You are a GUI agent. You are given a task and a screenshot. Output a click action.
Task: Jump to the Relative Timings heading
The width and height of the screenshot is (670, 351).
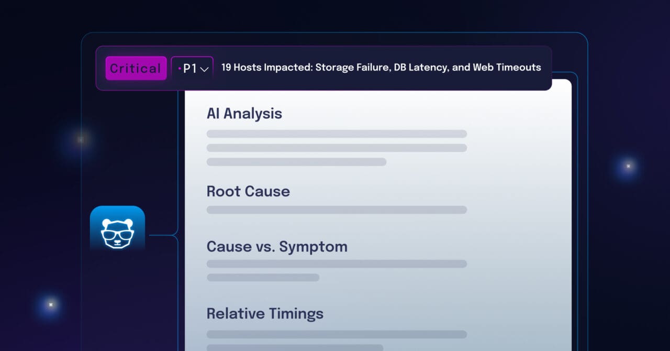tap(265, 314)
